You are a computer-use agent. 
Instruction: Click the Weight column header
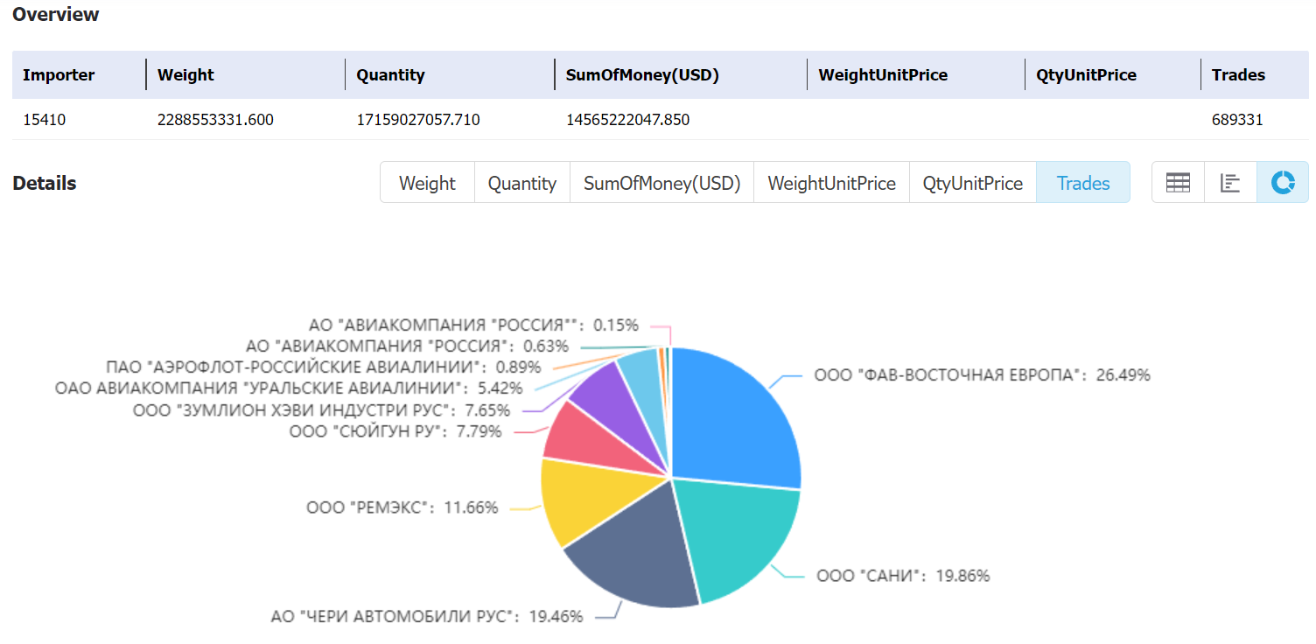185,75
